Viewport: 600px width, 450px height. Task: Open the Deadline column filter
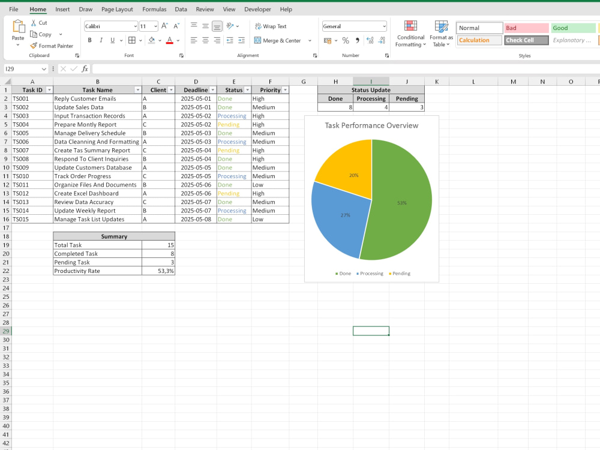[213, 90]
